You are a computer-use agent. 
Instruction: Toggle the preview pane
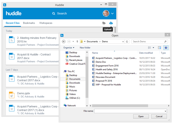tap(159, 48)
